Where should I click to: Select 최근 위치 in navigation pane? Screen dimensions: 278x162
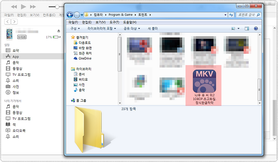click(83, 53)
